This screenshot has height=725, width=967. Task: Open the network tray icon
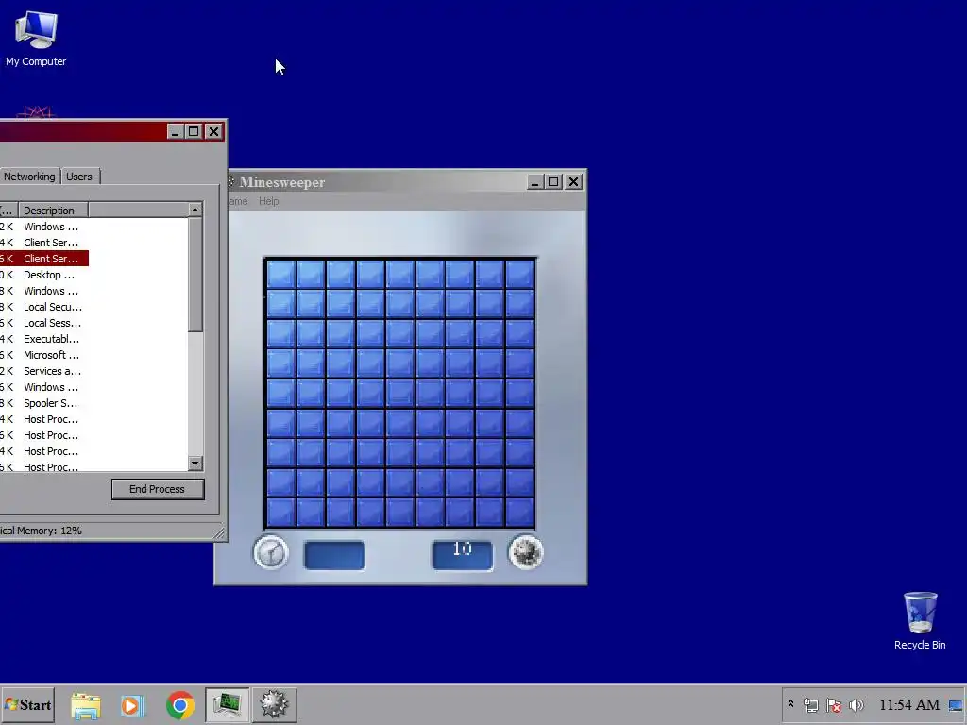[811, 705]
